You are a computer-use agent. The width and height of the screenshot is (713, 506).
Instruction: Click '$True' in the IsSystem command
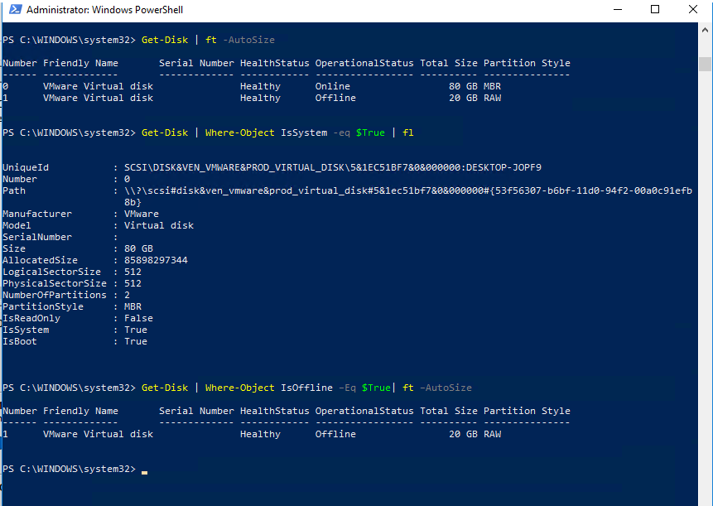(370, 133)
